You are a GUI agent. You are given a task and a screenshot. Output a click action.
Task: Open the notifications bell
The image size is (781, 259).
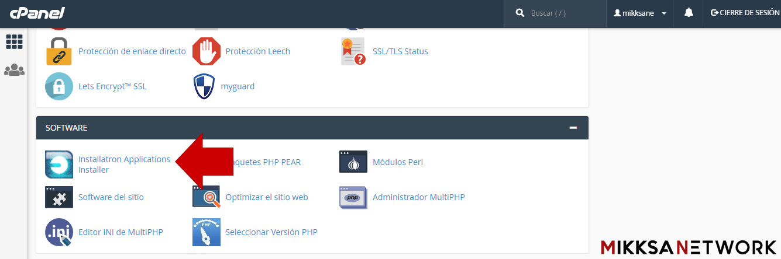pos(689,13)
